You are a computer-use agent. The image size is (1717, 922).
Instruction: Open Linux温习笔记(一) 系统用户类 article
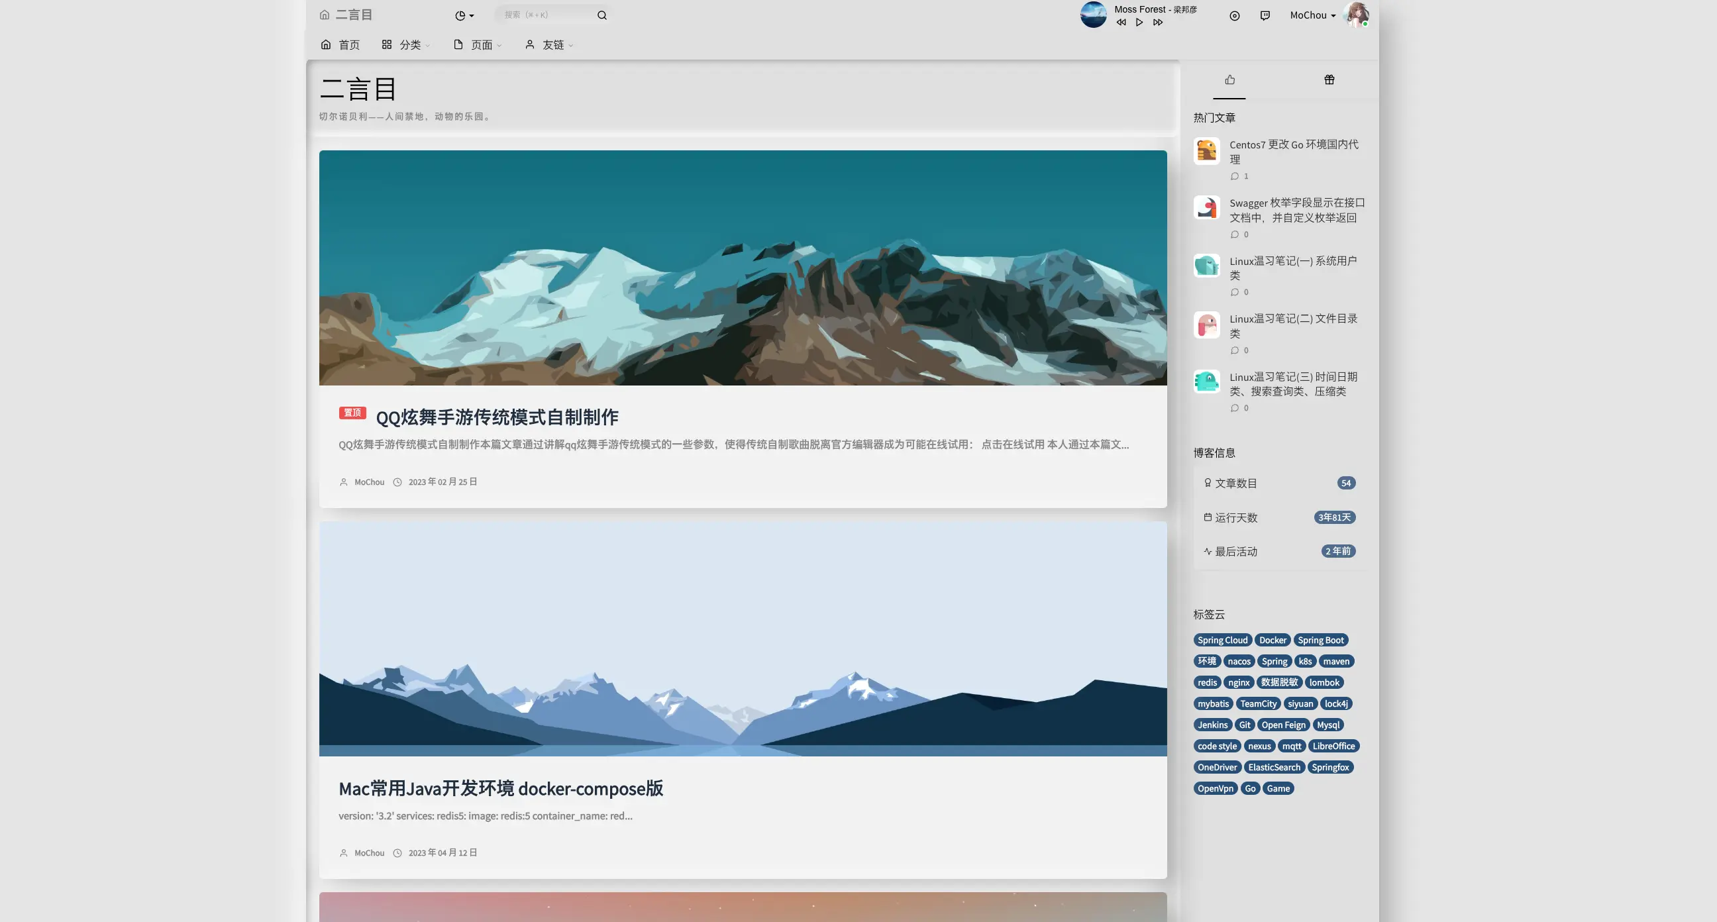click(1293, 268)
